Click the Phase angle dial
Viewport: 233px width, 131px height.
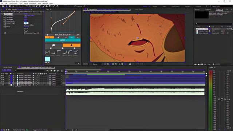(x=26, y=30)
